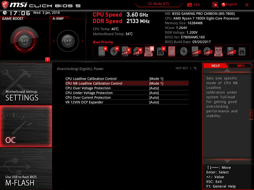Image resolution: width=254 pixels, height=190 pixels.
Task: Open the CPU Over Voltage Protection [Auto] value
Action: (x=154, y=88)
